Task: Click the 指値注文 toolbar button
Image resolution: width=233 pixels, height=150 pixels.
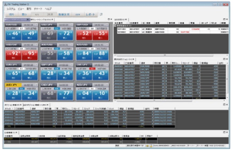Action: pos(64,14)
